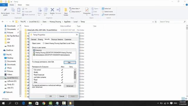Open the Delete options arrow
Viewport: 188px width, 106px height.
(52, 15)
